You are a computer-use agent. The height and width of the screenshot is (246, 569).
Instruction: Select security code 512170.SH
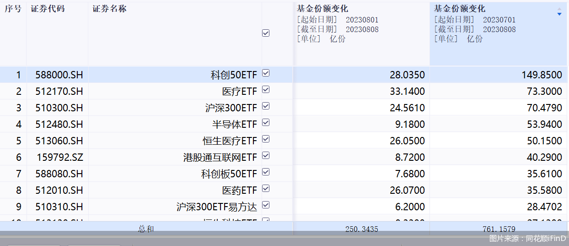[59, 92]
